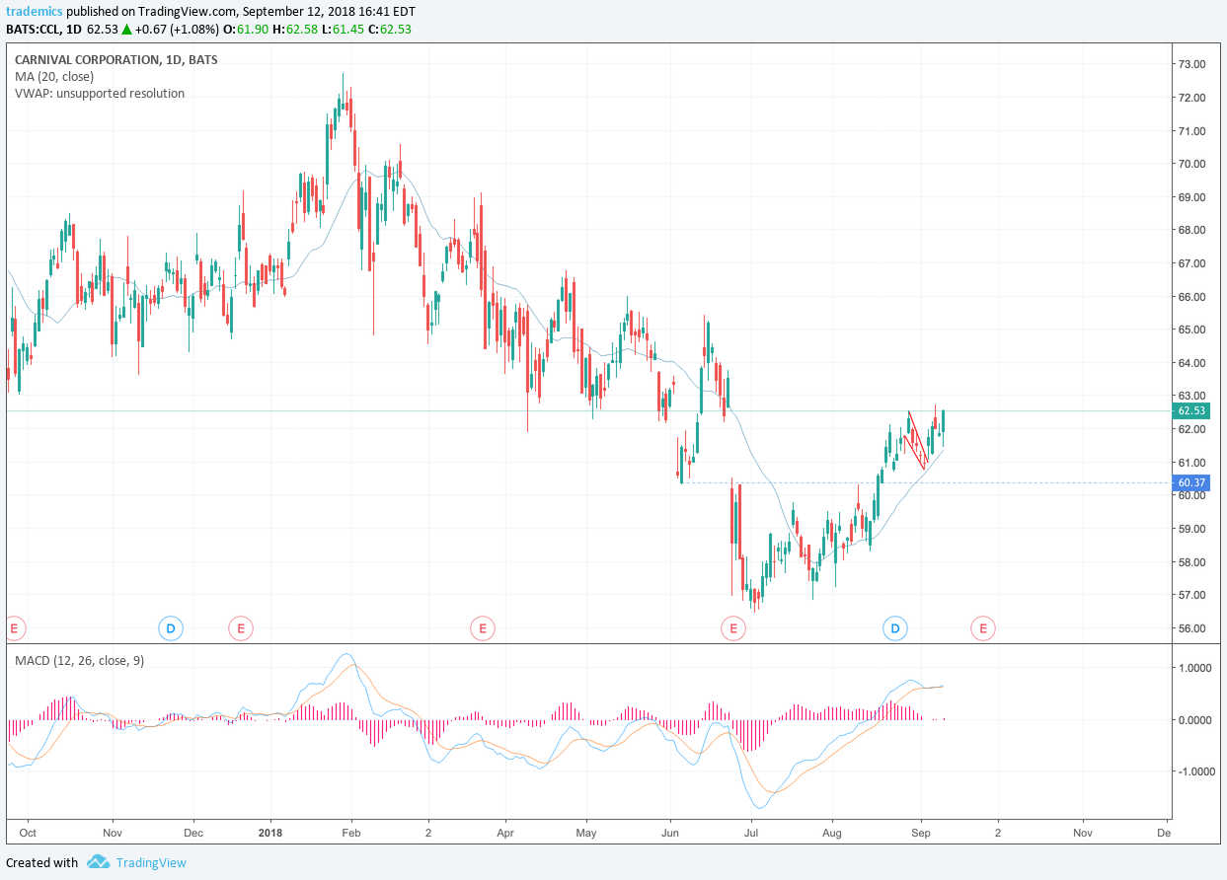
Task: Click the Oct label on time axis
Action: click(29, 833)
